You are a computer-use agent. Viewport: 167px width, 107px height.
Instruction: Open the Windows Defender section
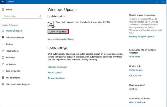15,37
